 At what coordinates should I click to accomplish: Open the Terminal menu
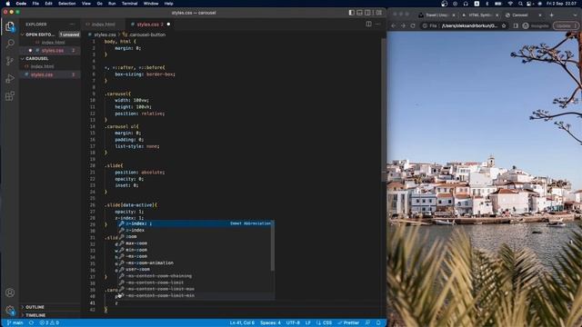129,4
